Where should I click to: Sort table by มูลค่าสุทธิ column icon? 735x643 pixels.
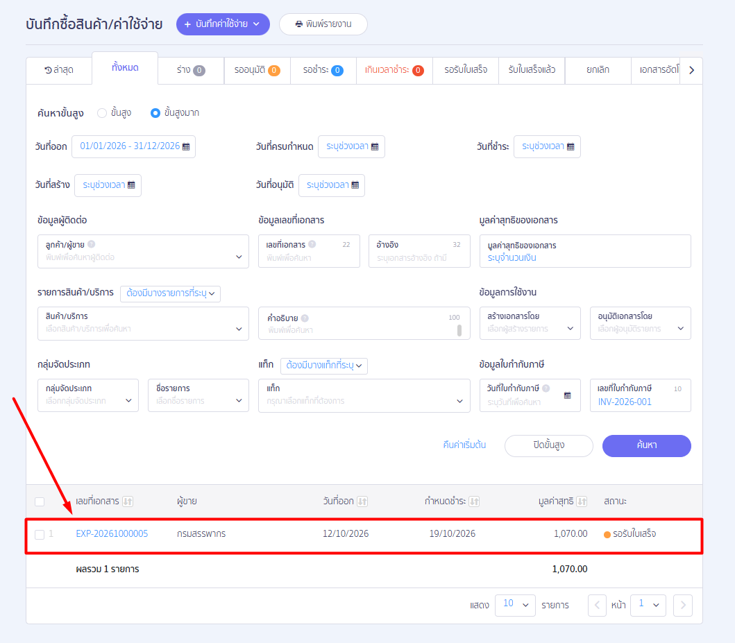point(582,501)
